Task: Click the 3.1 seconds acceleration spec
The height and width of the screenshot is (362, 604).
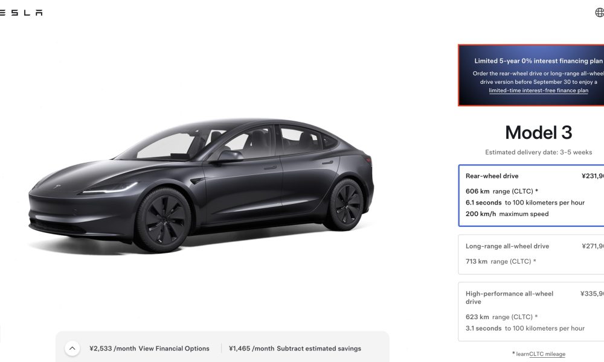Action: coord(525,328)
